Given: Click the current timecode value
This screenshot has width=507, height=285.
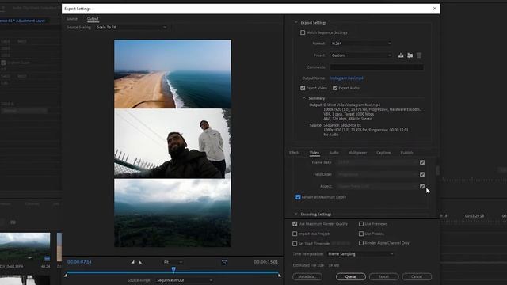Looking at the screenshot, I should tap(79, 262).
